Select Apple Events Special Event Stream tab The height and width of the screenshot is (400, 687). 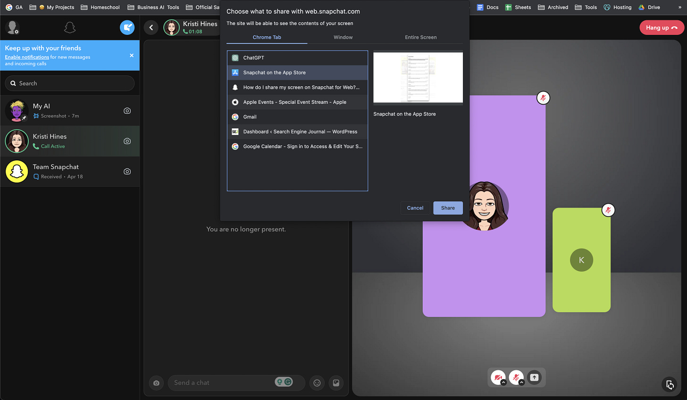point(297,102)
